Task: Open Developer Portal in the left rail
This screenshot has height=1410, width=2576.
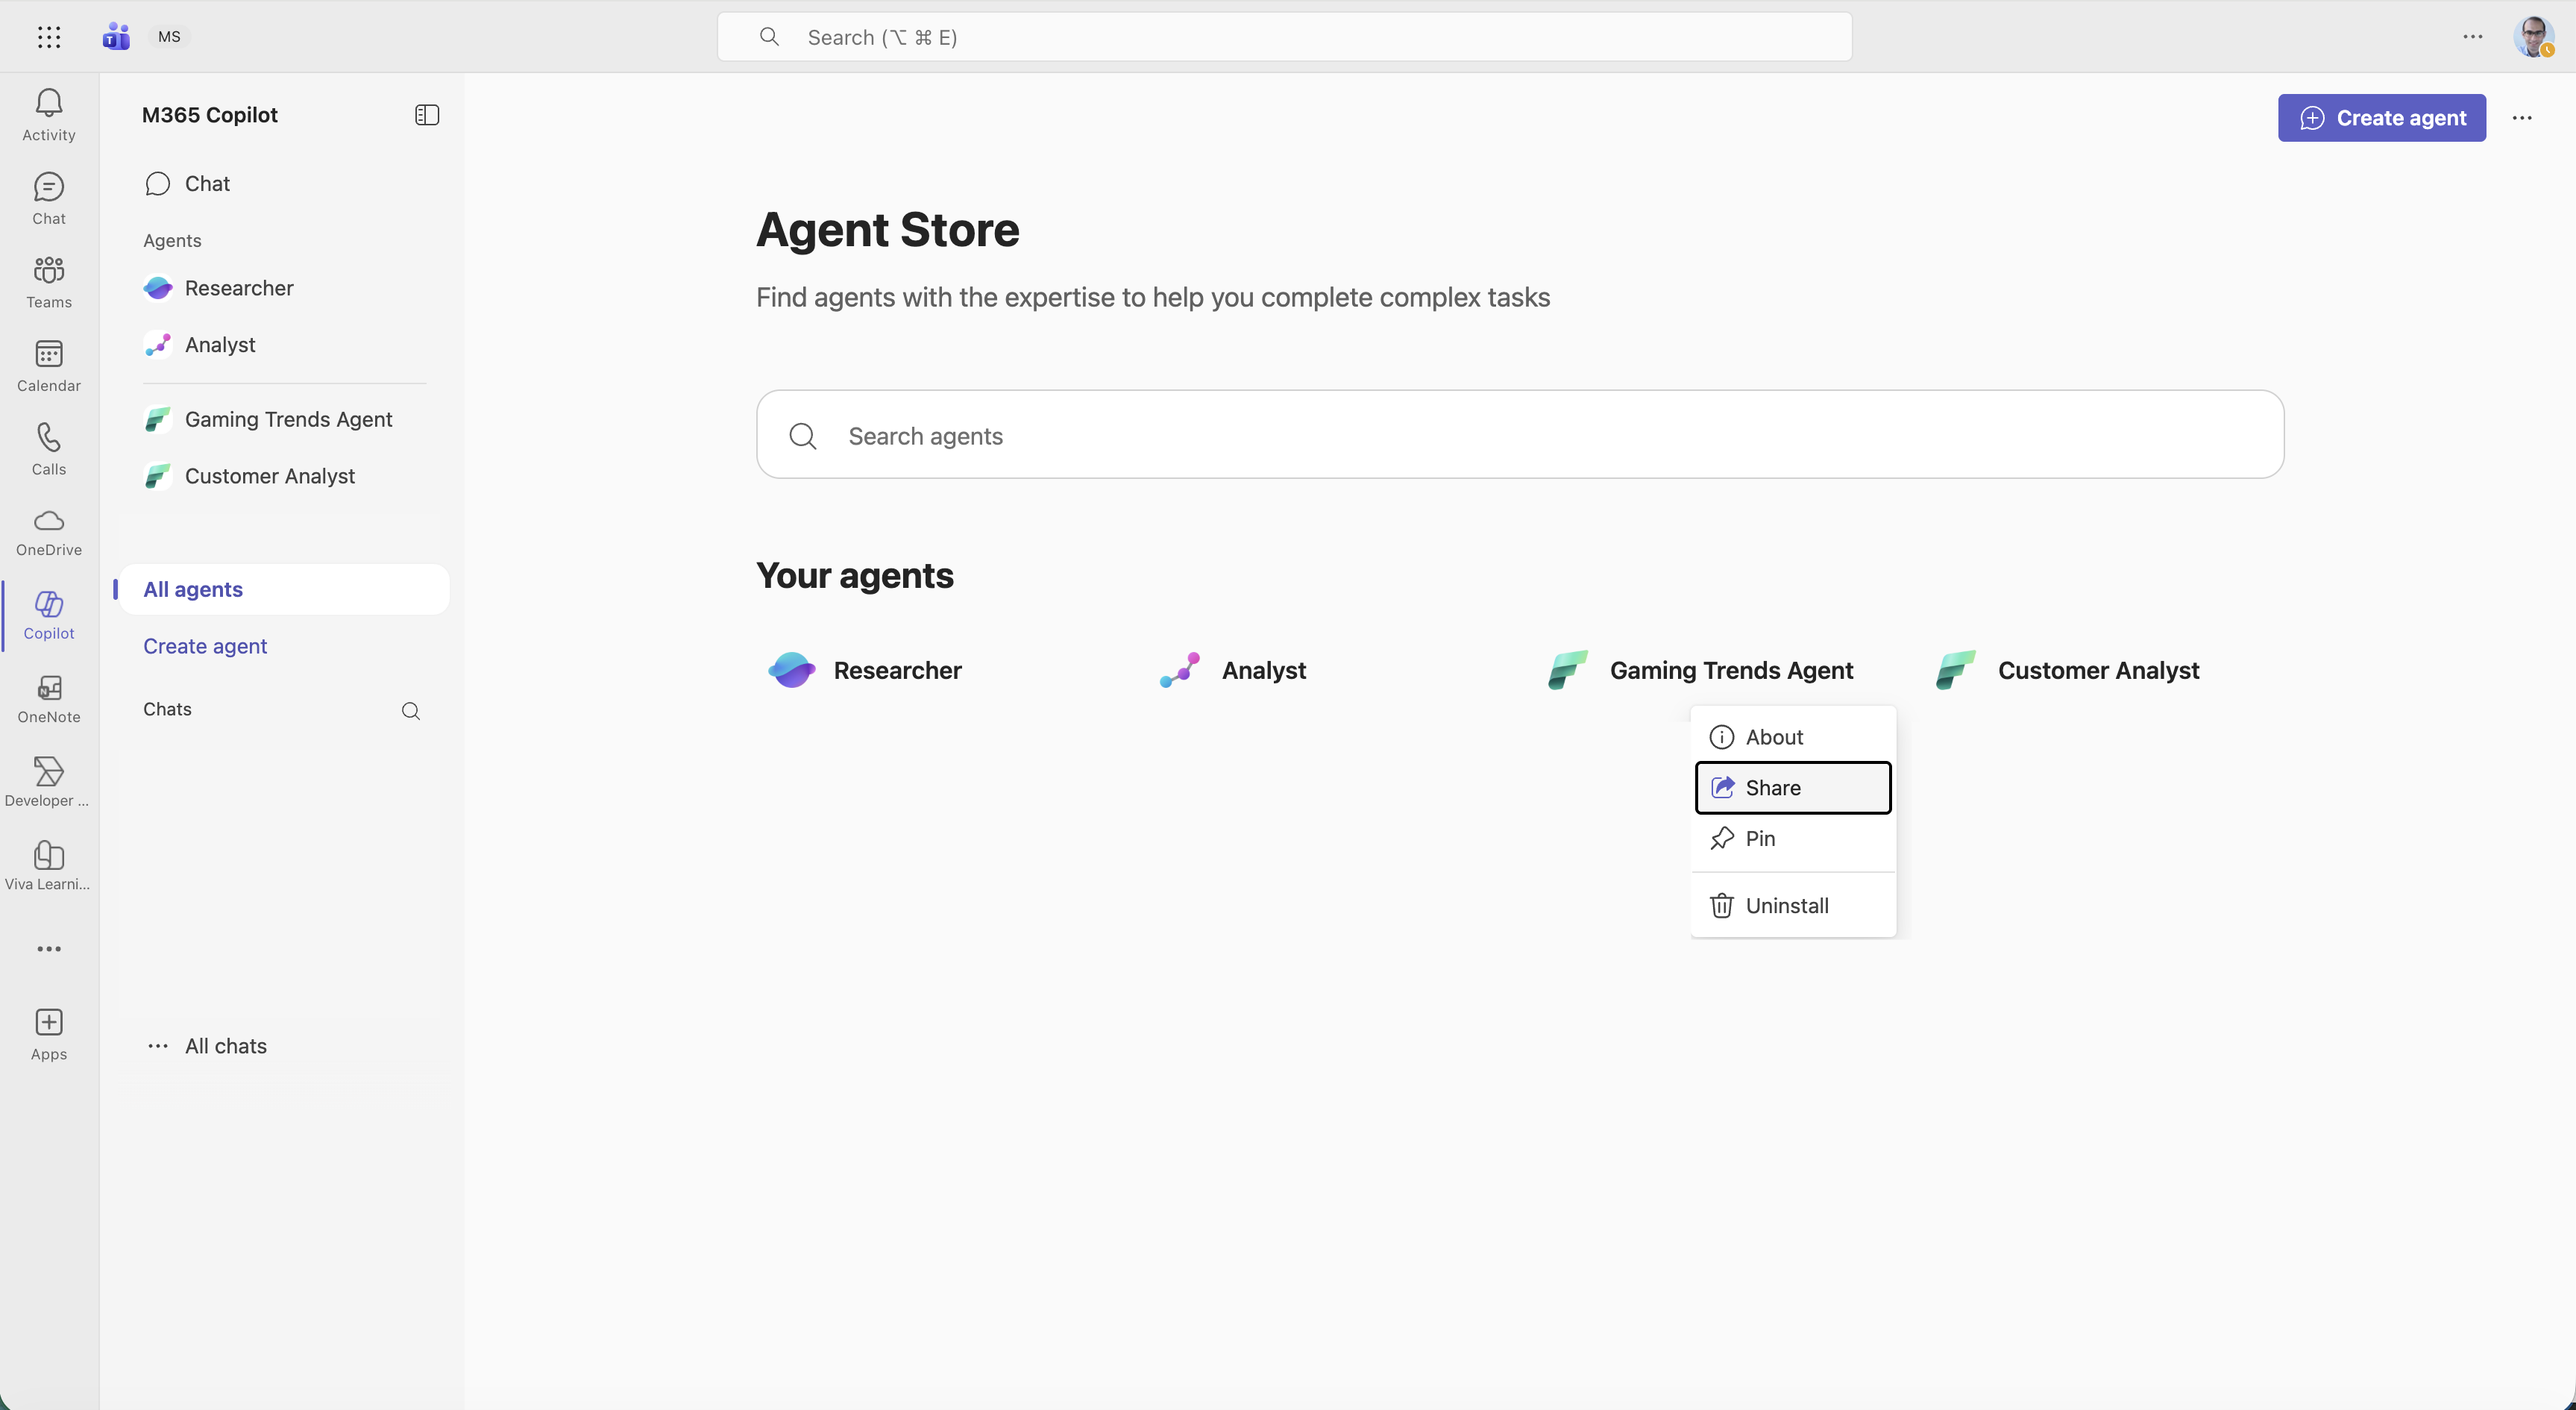Action: point(49,783)
